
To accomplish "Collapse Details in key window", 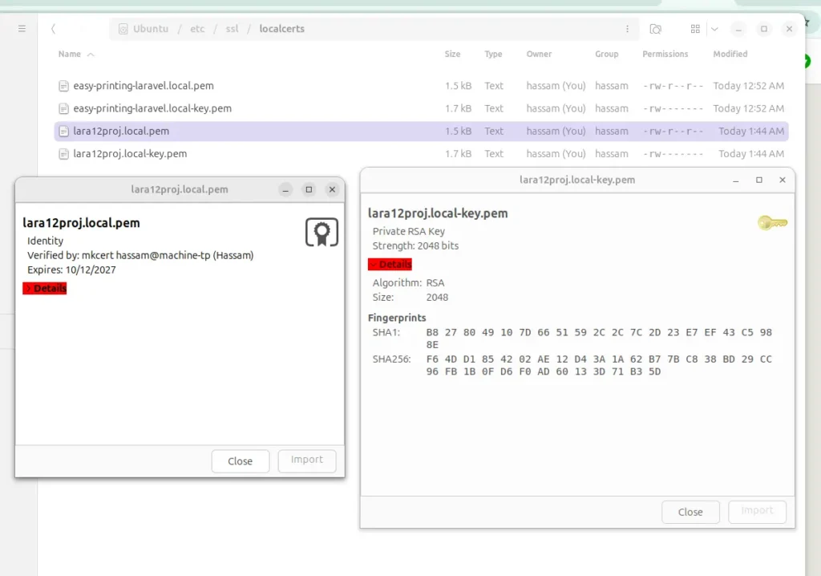I will [390, 264].
